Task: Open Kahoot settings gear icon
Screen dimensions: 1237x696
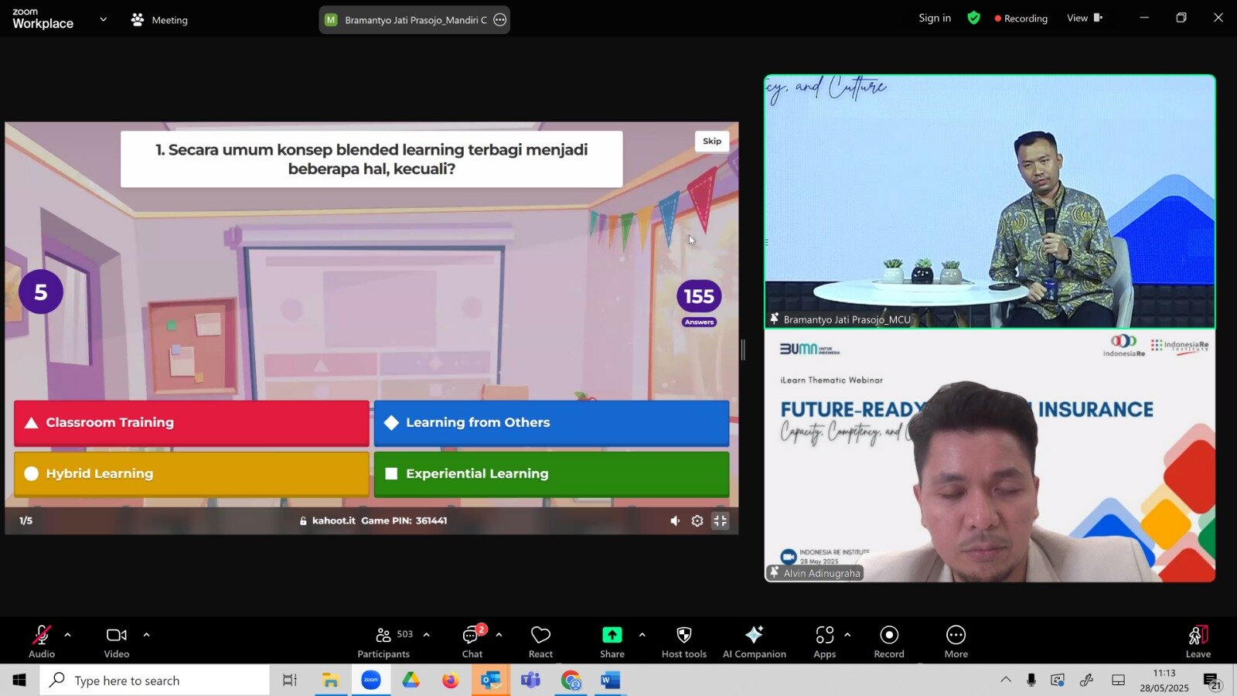Action: tap(697, 521)
